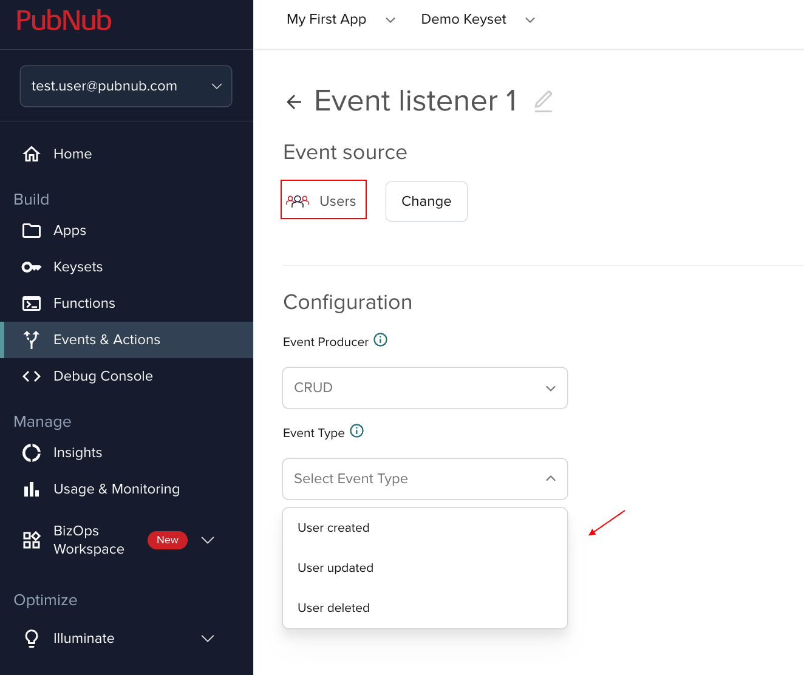Open the My First App dropdown

(x=390, y=19)
